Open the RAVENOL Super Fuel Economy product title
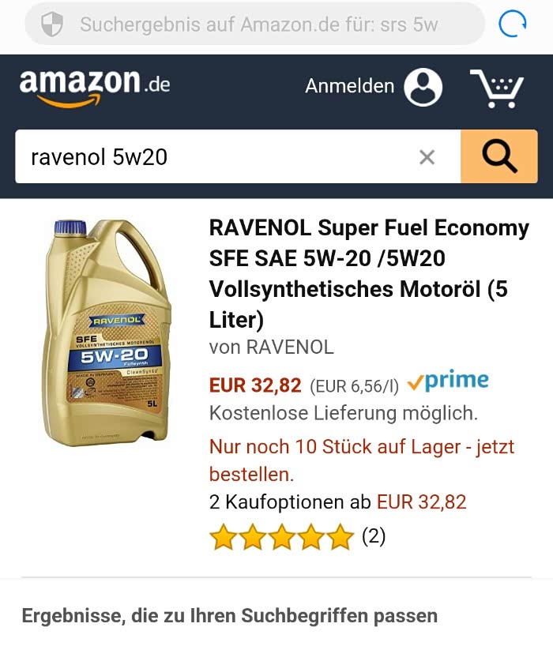553x646 pixels. click(369, 273)
